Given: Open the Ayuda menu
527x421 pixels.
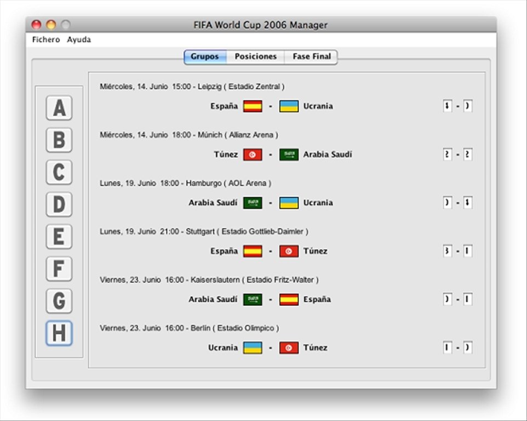Looking at the screenshot, I should point(79,39).
